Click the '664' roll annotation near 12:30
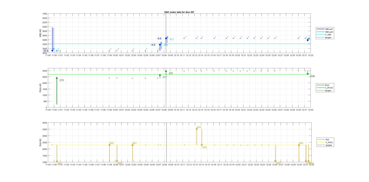The height and width of the screenshot is (182, 369). coord(301,143)
